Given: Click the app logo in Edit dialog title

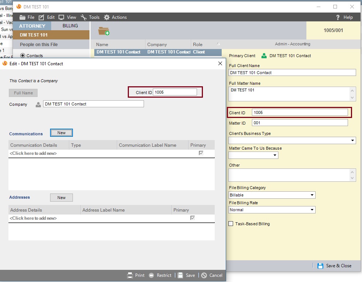Looking at the screenshot, I should [5, 63].
